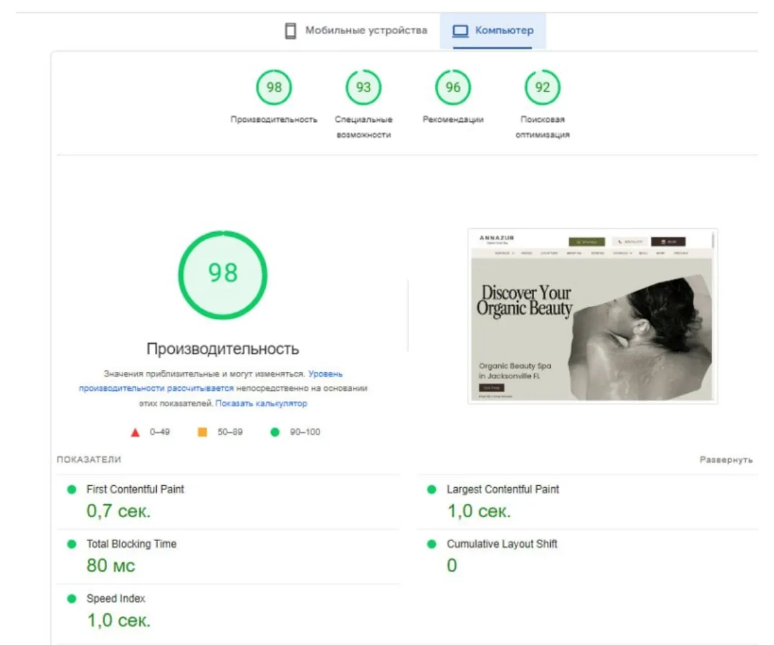The height and width of the screenshot is (645, 774).
Task: Select the Специальные возможности 93 score gauge
Action: (363, 87)
